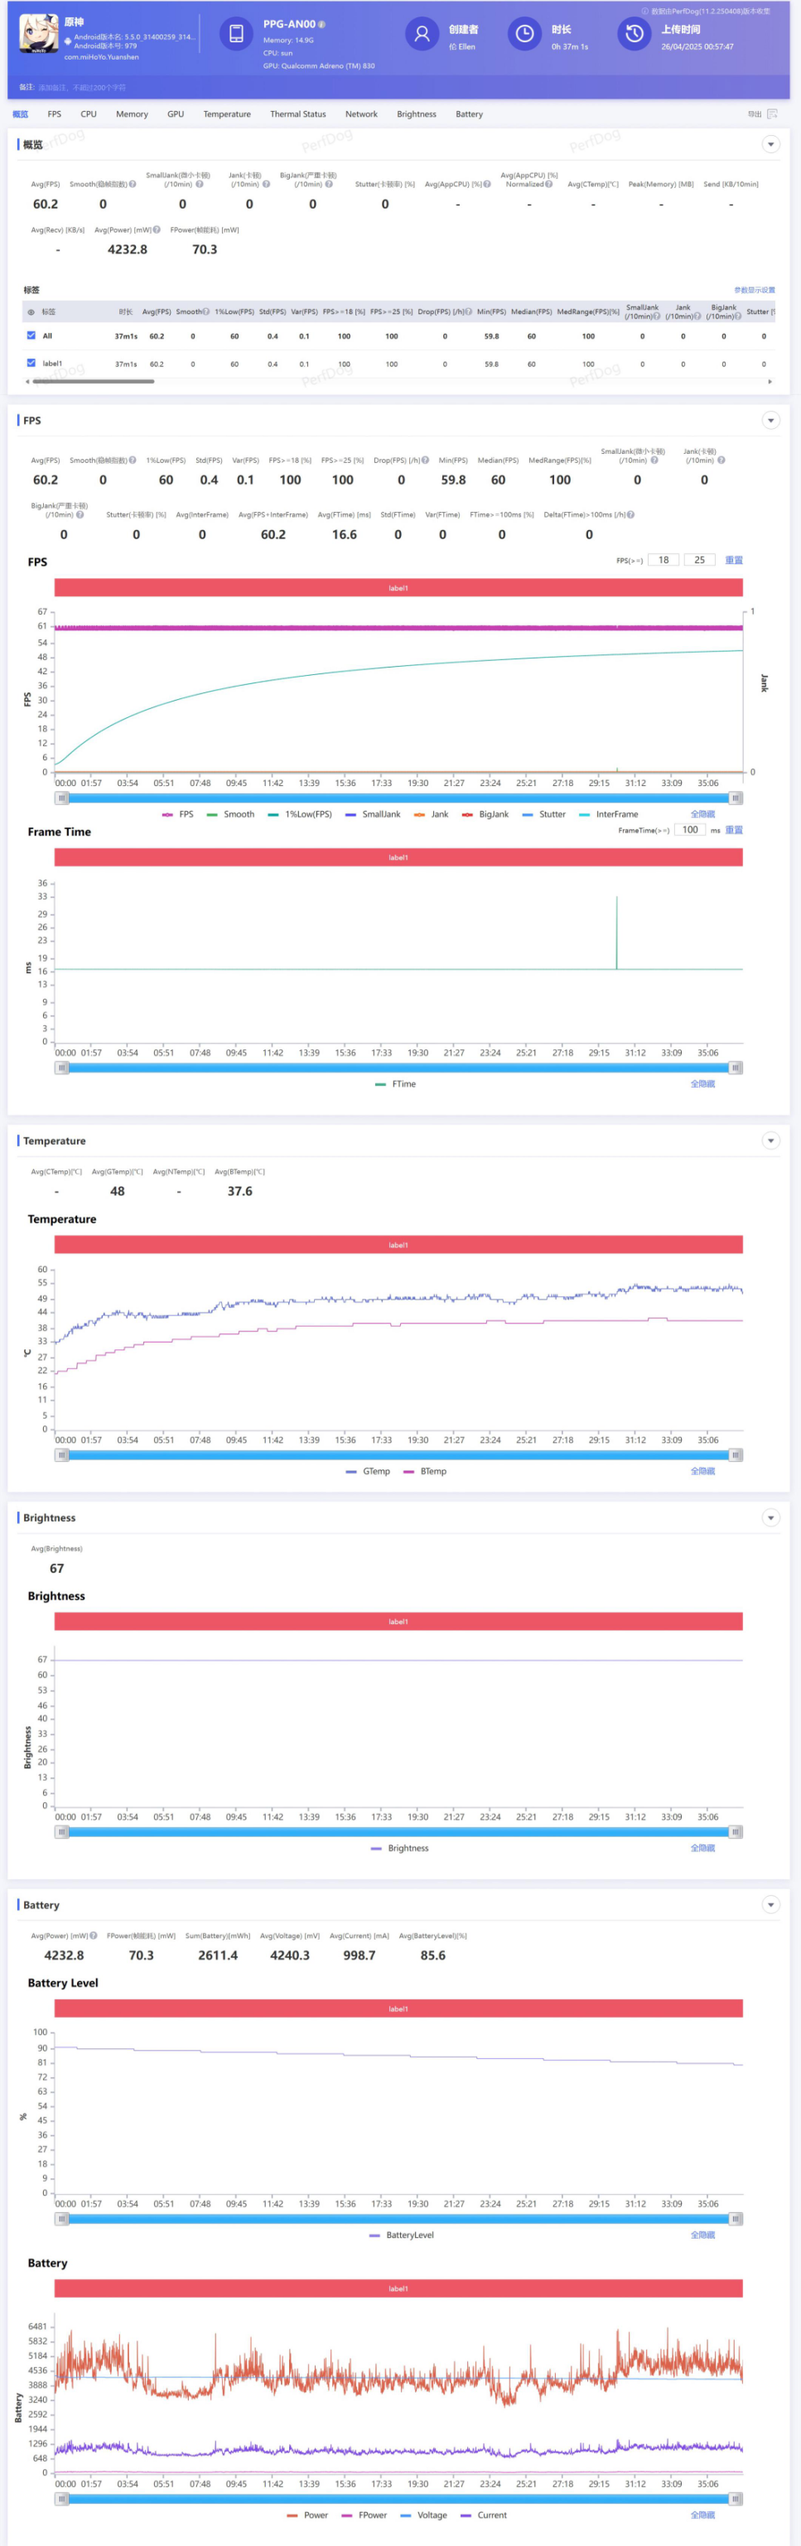Click the creator user profile icon
The image size is (801, 2546).
point(422,34)
